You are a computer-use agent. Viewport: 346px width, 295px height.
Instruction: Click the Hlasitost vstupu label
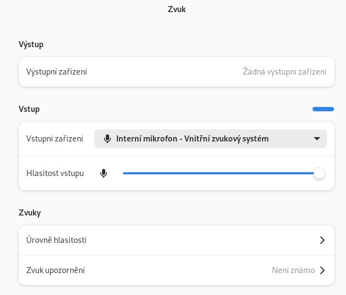(x=55, y=173)
